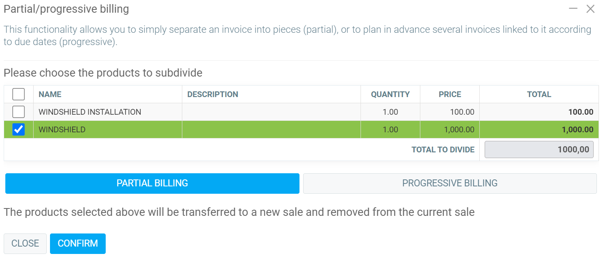This screenshot has width=601, height=256.
Task: Select the WINDSHIELD row name cell
Action: (62, 129)
